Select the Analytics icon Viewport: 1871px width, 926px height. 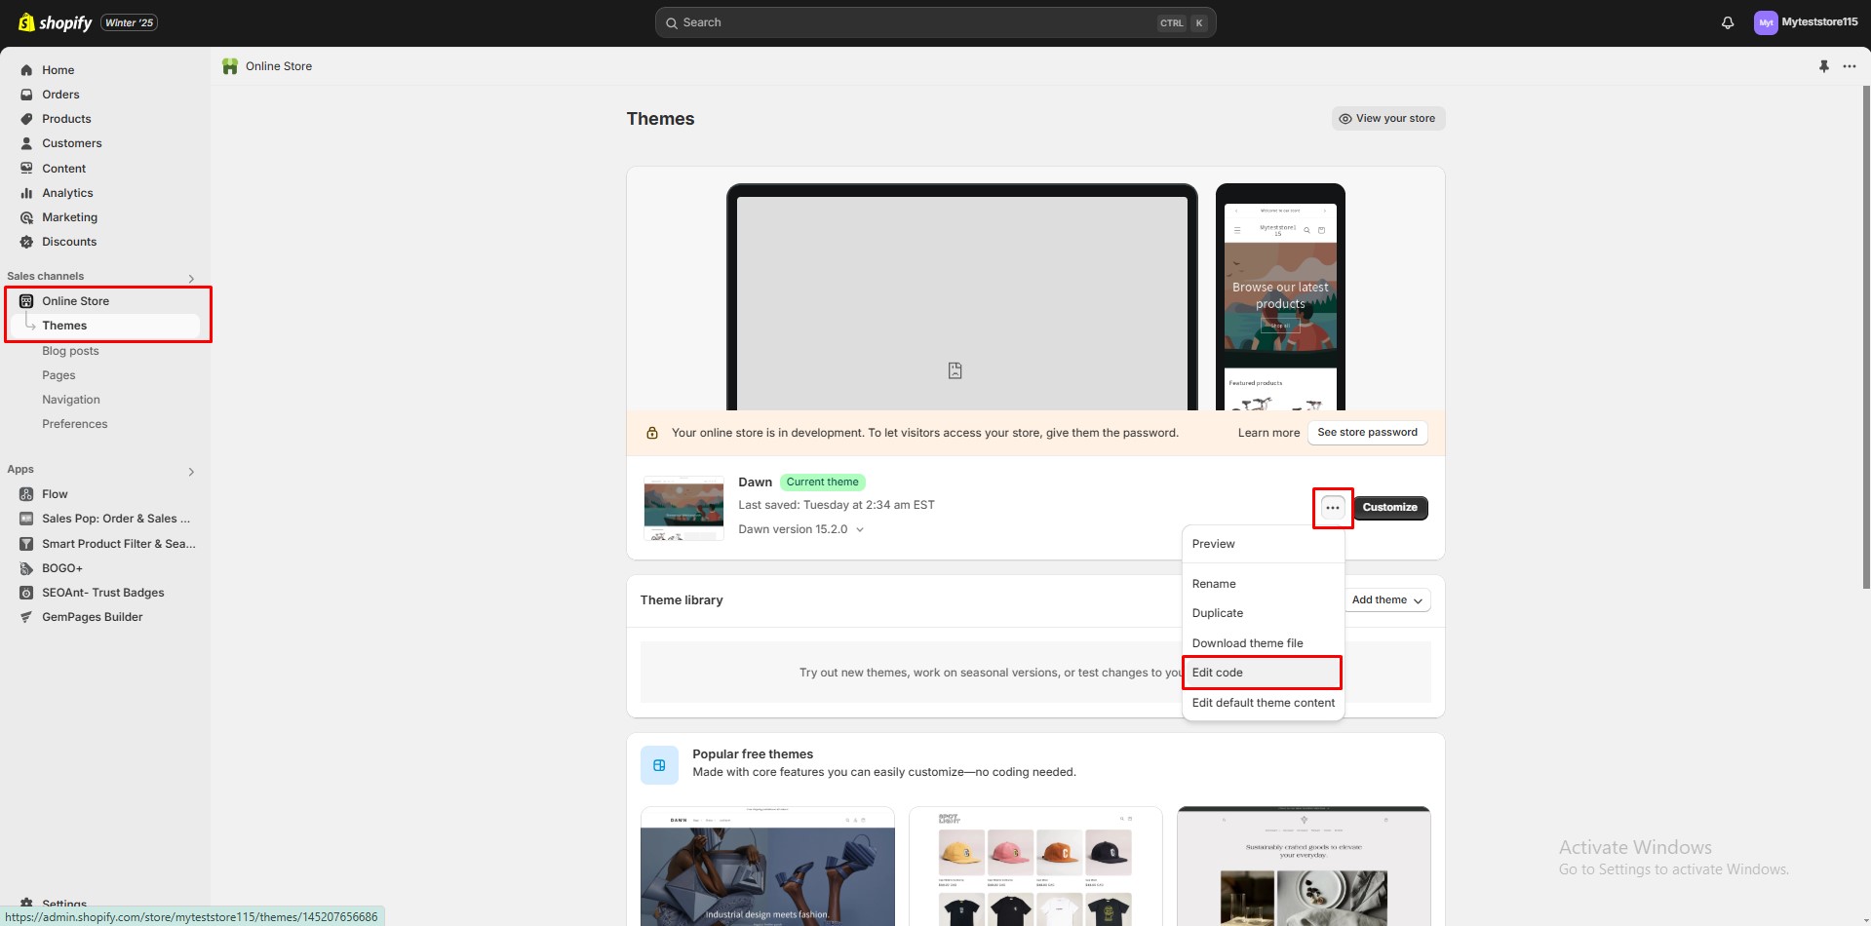(x=26, y=192)
